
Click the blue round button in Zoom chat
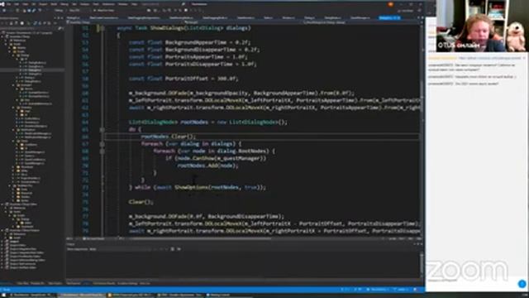point(522,284)
